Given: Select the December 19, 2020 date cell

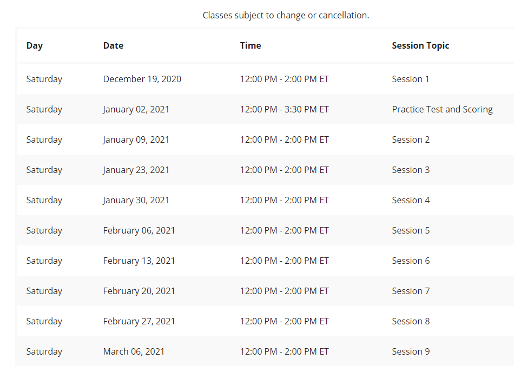Looking at the screenshot, I should tap(142, 79).
